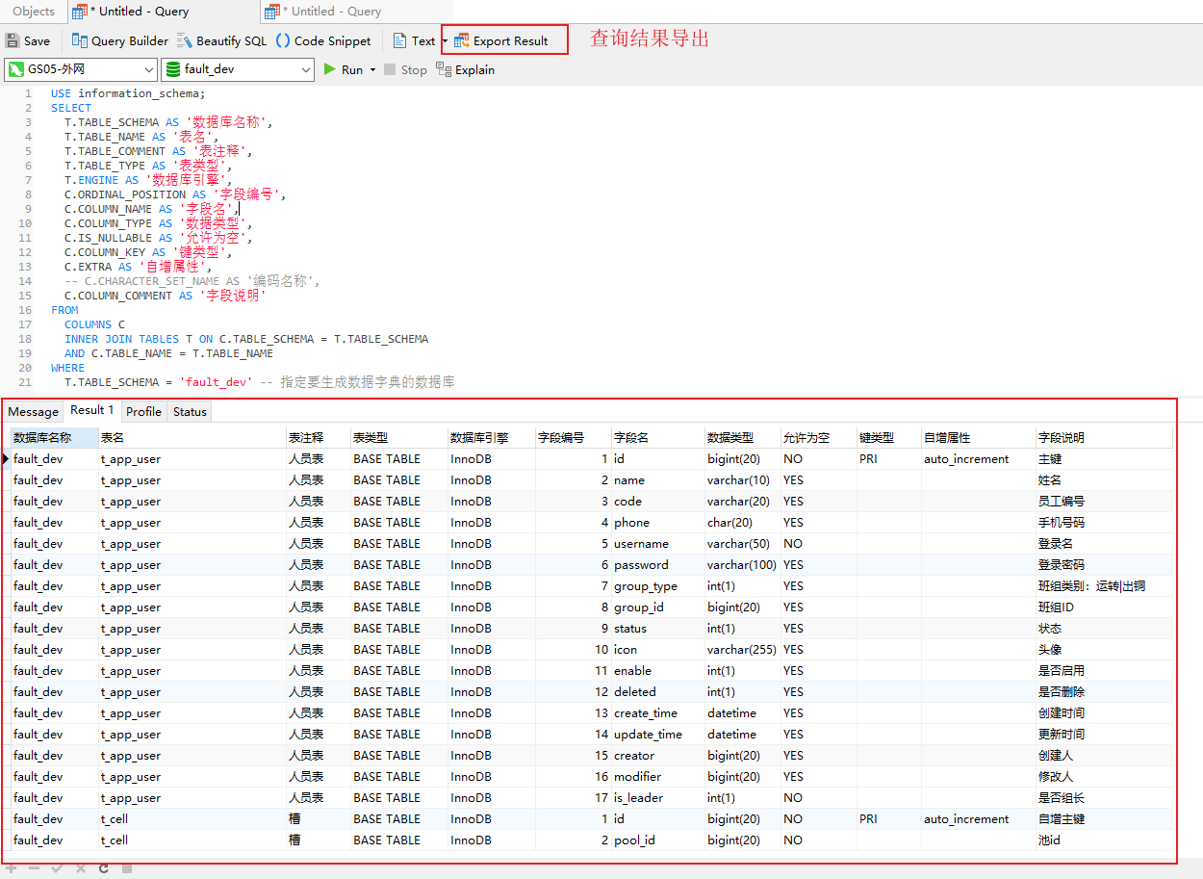Click the 允许为空 column header
1203x879 pixels.
[x=818, y=437]
